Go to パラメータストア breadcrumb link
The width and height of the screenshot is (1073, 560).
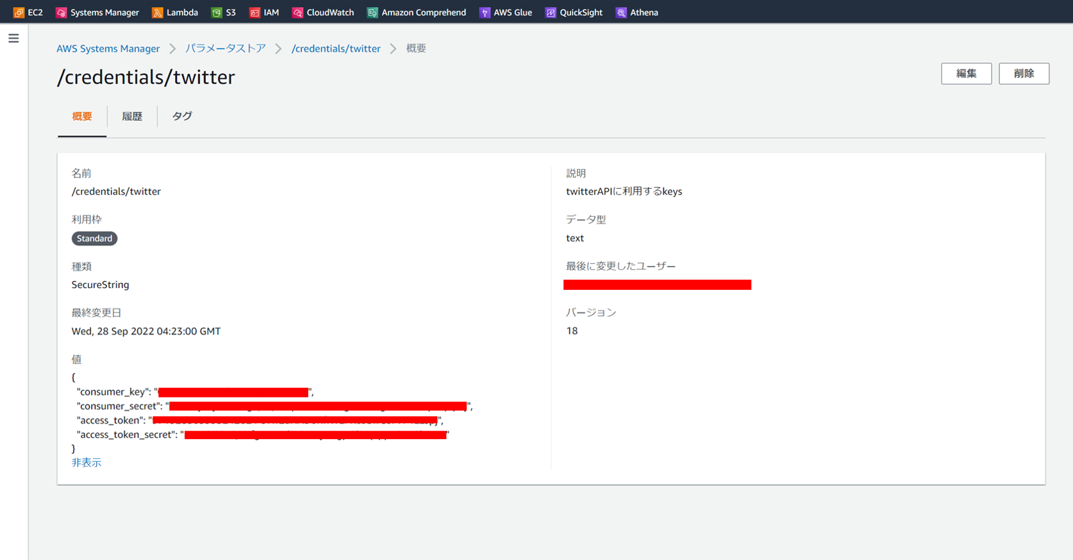226,49
